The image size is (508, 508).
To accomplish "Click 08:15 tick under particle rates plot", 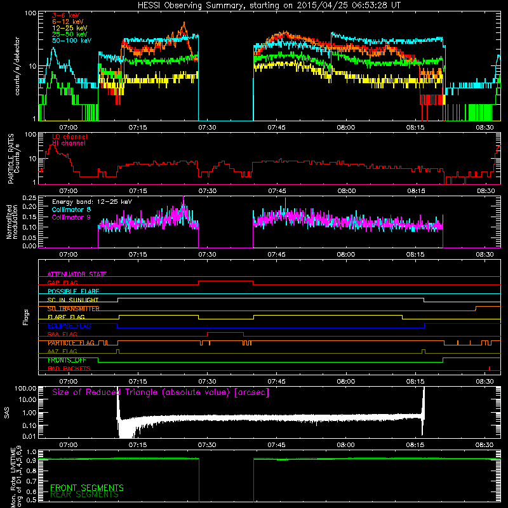I will [416, 191].
